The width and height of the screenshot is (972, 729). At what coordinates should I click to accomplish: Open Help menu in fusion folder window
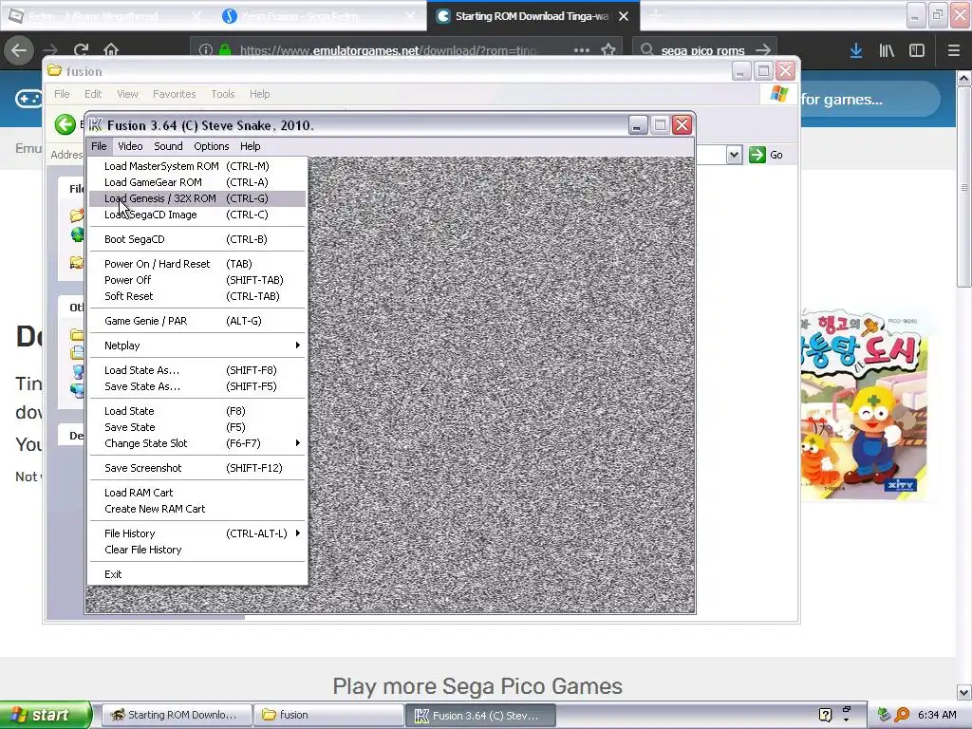click(260, 94)
